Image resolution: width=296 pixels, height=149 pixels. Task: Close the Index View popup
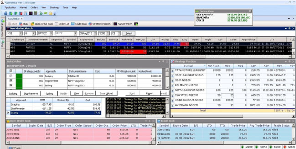[x=250, y=11]
